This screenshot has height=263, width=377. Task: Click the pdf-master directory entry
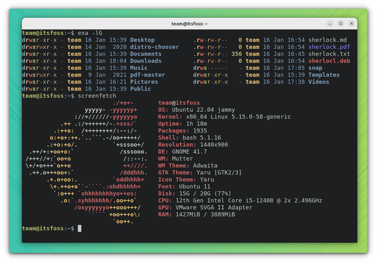[147, 75]
